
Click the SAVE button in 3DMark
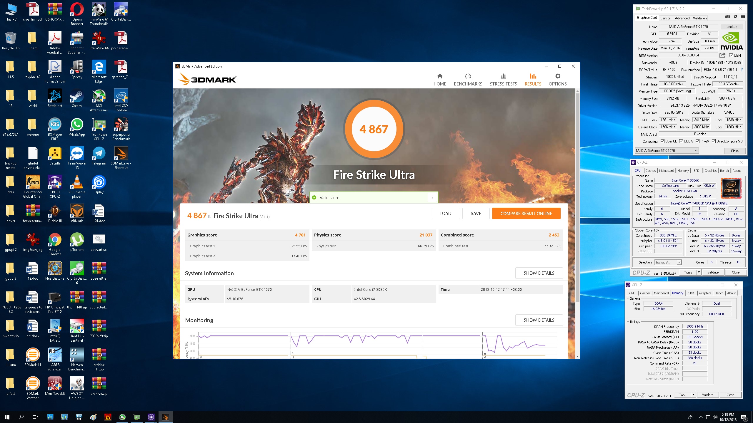[476, 214]
